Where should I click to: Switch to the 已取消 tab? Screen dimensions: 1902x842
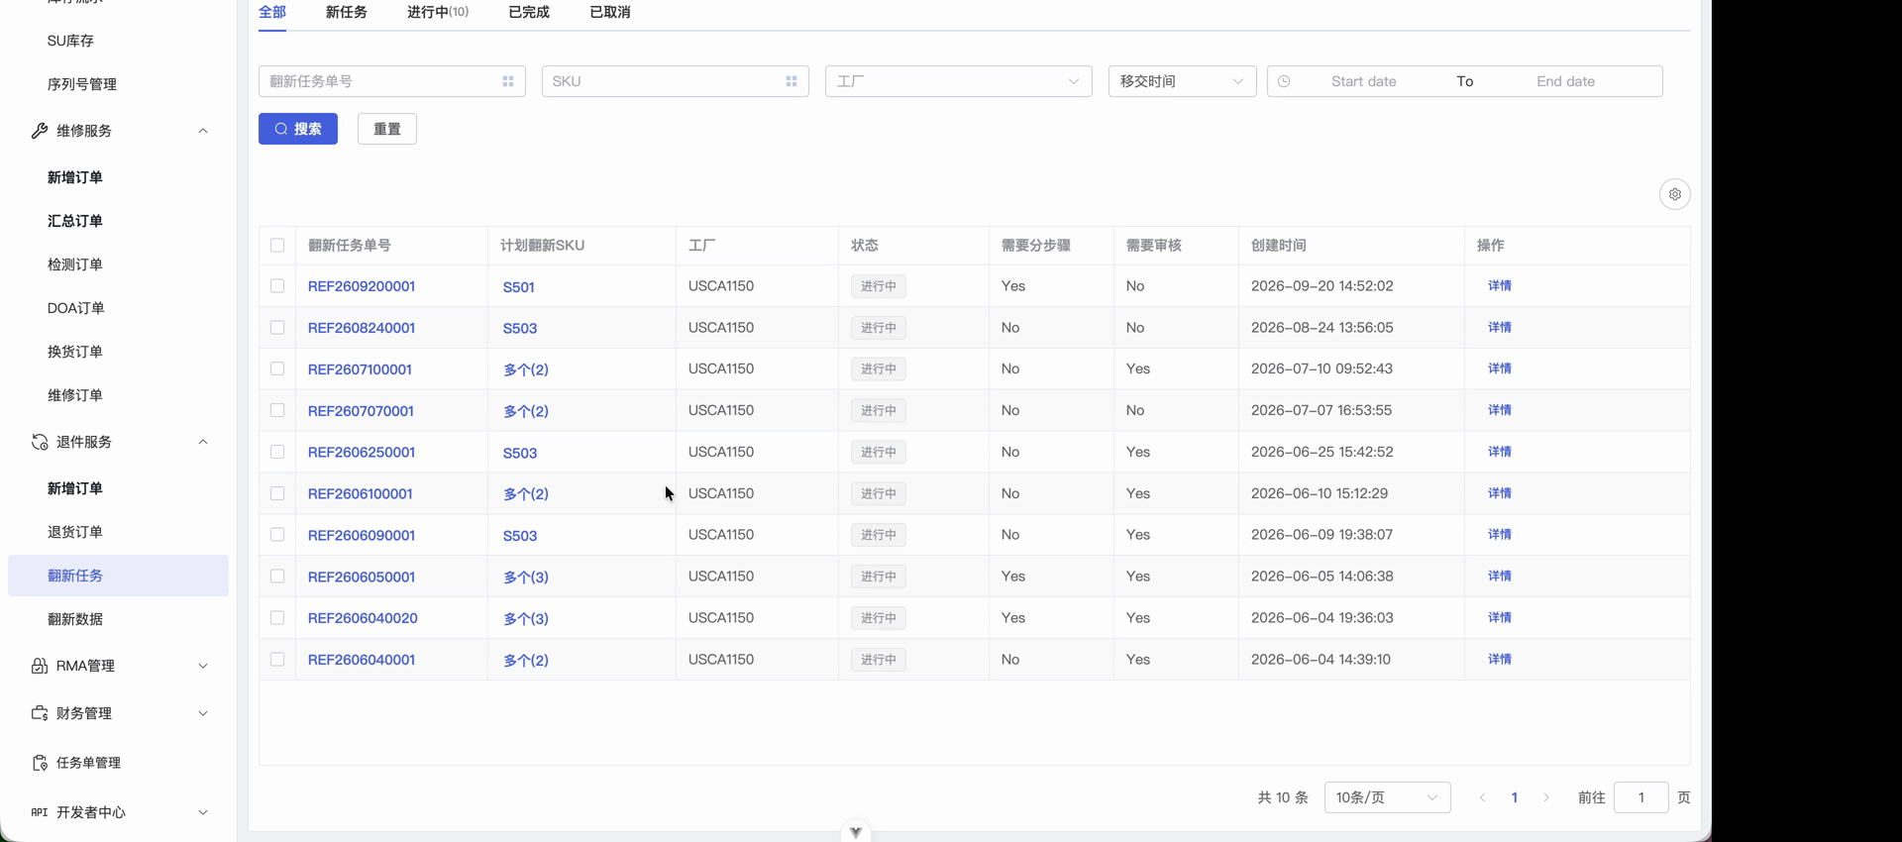[610, 12]
